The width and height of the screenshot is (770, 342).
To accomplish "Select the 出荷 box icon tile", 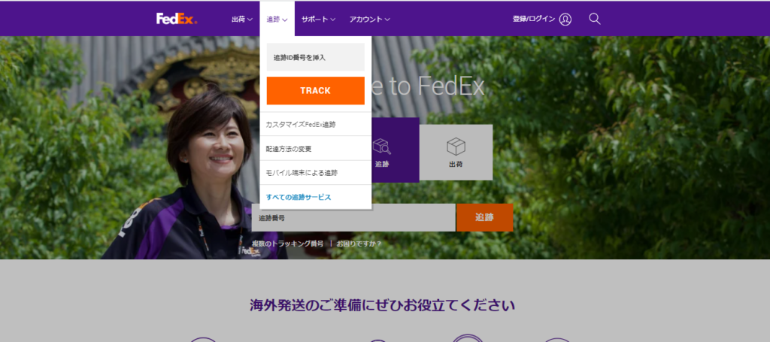I will [456, 152].
